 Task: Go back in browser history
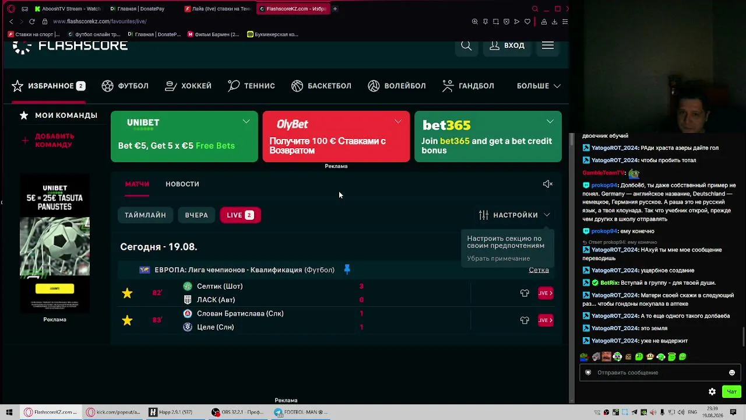pos(11,22)
